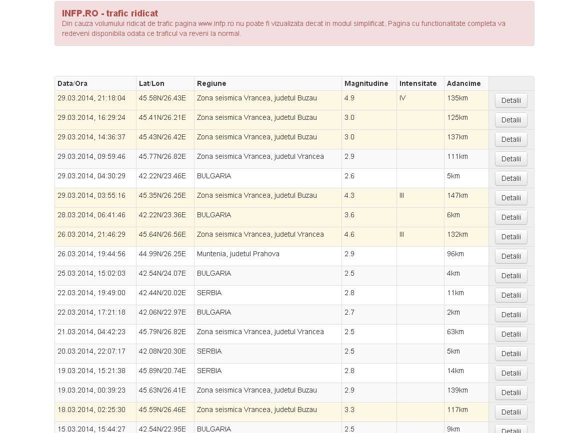Select the coordinates 42.22N/23.46E
Viewport: 562px width, 433px height.
(x=162, y=176)
